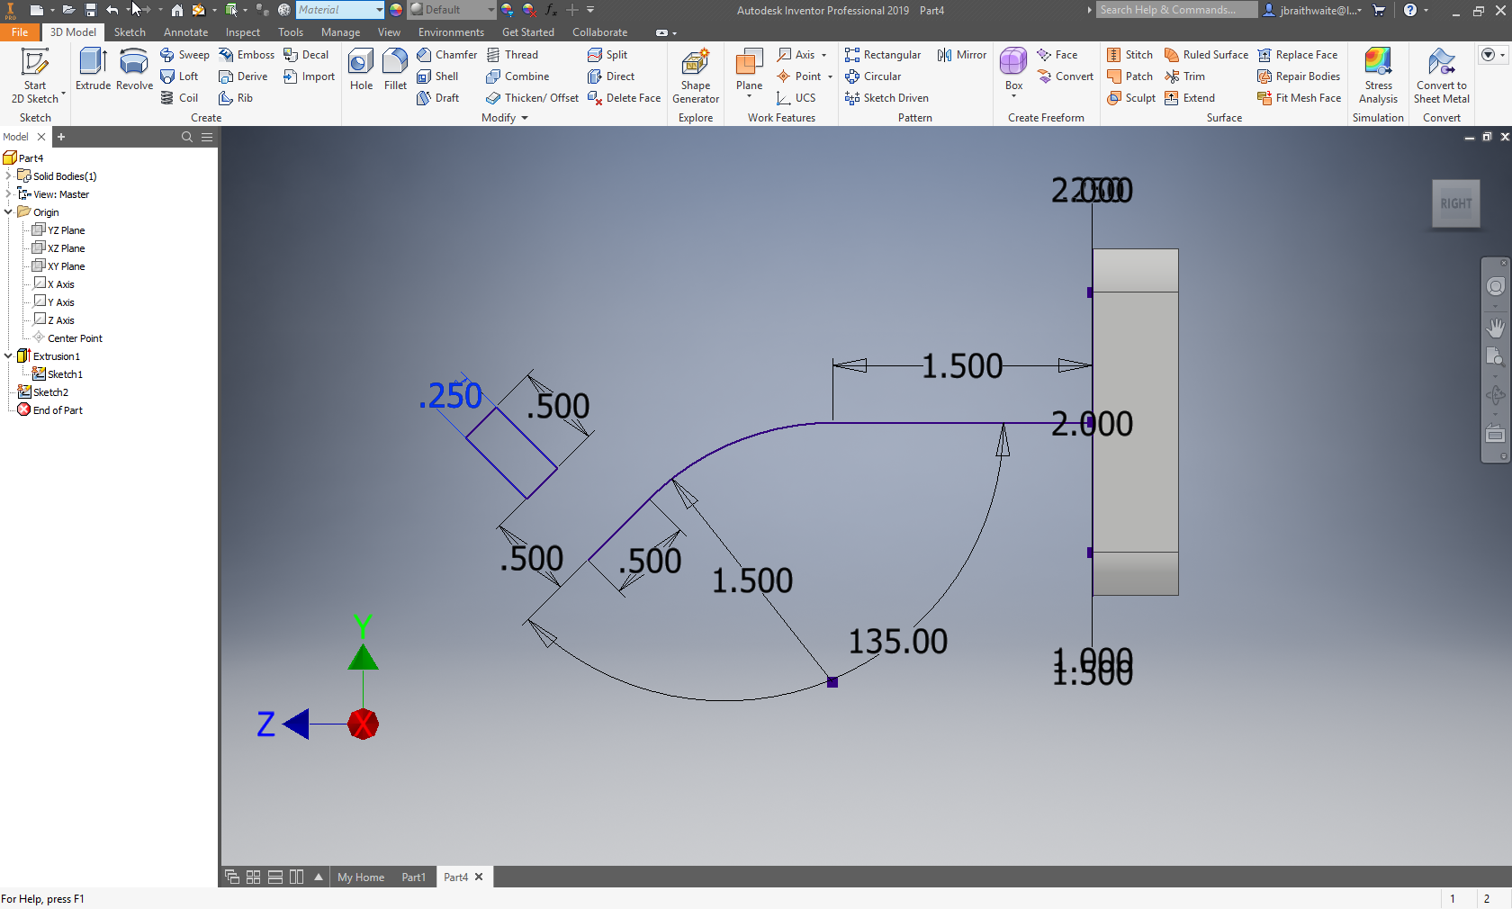1512x909 pixels.
Task: Go to the Environments tab
Action: coord(451,31)
